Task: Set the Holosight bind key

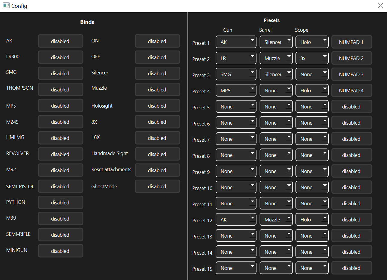Action: [157, 105]
